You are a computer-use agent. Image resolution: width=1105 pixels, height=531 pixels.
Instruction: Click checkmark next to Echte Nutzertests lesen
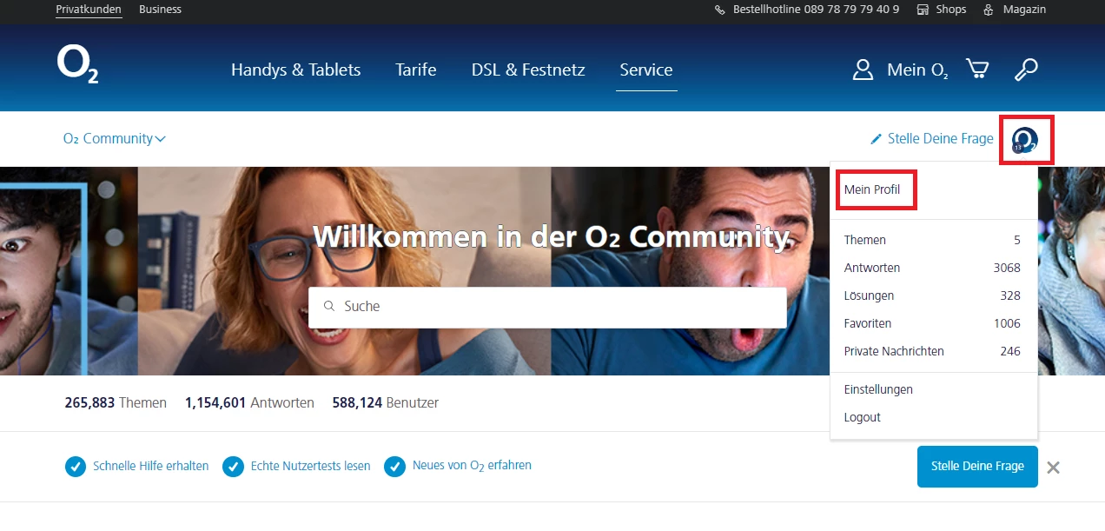click(233, 467)
